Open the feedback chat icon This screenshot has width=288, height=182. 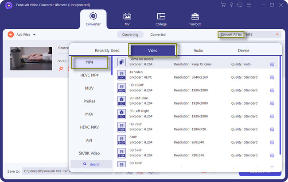pyautogui.click(x=240, y=5)
